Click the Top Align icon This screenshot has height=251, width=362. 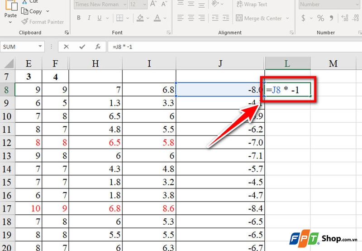181,4
